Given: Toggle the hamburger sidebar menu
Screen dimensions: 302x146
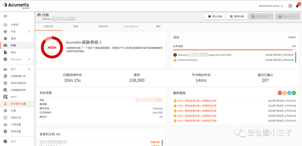Looking at the screenshot, I should (x=5, y=16).
